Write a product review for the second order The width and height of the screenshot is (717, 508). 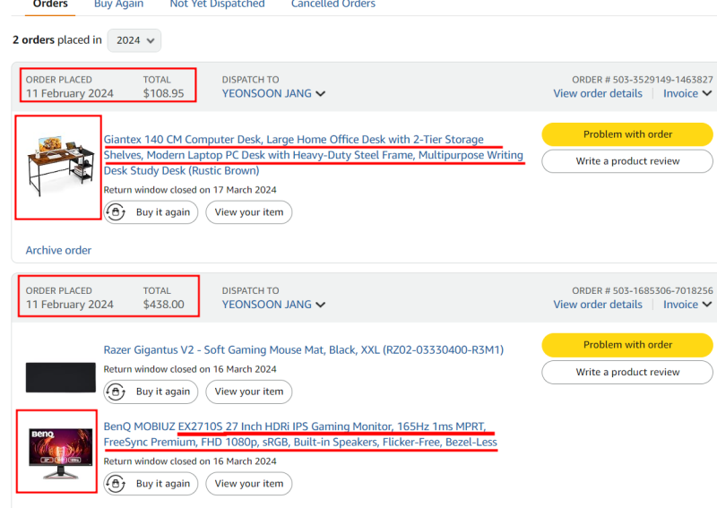click(x=627, y=372)
